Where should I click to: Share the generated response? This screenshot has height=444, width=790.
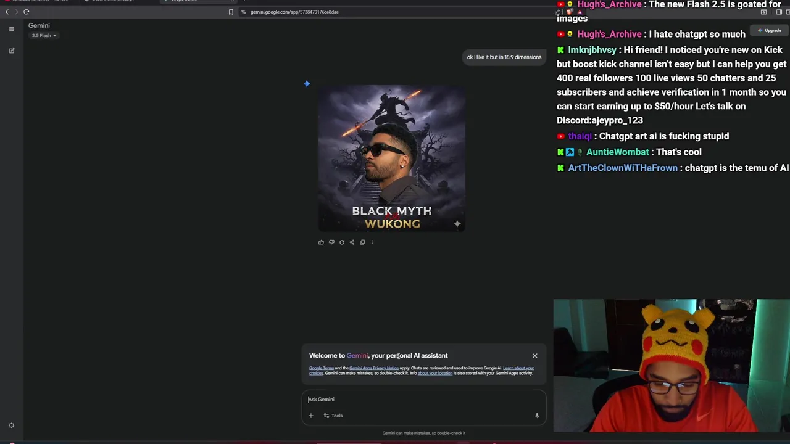click(x=352, y=242)
